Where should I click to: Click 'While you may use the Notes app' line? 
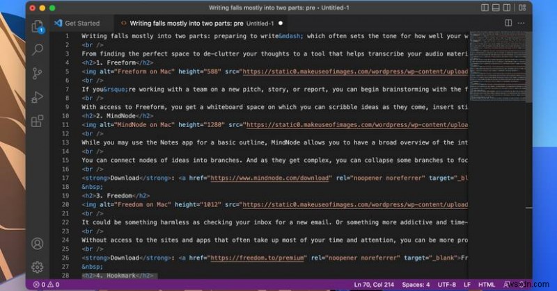click(x=274, y=142)
